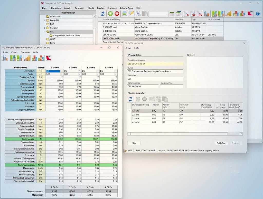Viewport: 263px width, 199px height.
Task: Click first red-blue bar chart icon in Ausgabe window
Action: [34, 58]
